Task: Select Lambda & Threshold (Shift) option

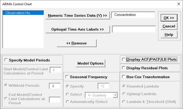Action: point(124,102)
